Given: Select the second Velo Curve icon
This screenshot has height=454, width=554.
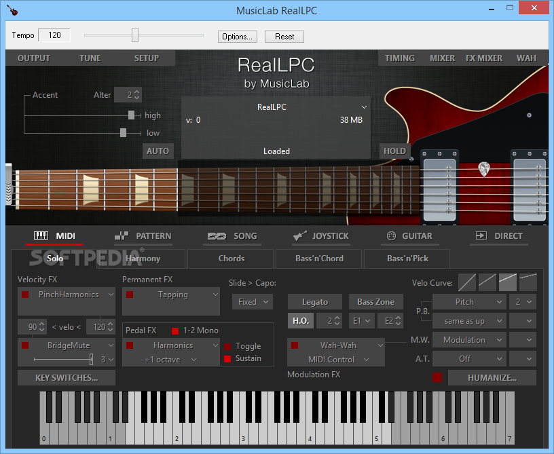Looking at the screenshot, I should pyautogui.click(x=487, y=282).
